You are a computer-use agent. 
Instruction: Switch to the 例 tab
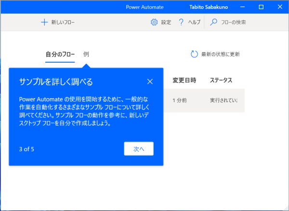tap(86, 54)
